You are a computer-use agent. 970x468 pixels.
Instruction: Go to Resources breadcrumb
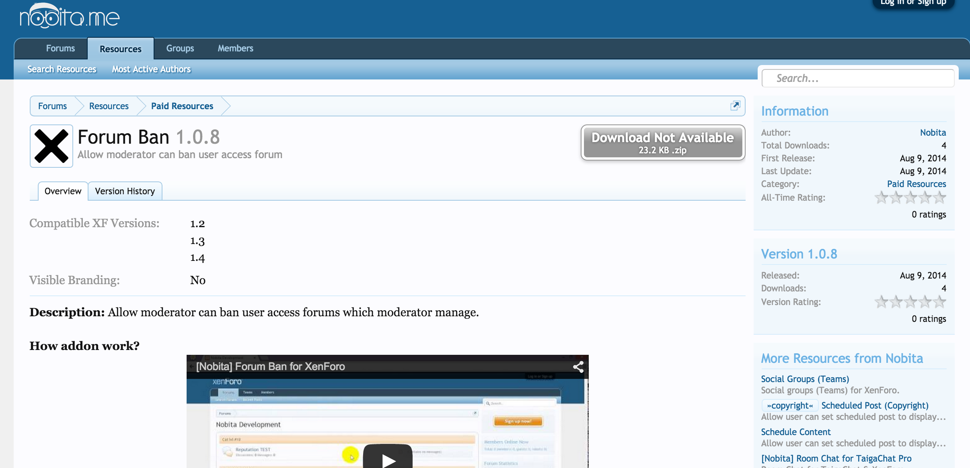[109, 106]
